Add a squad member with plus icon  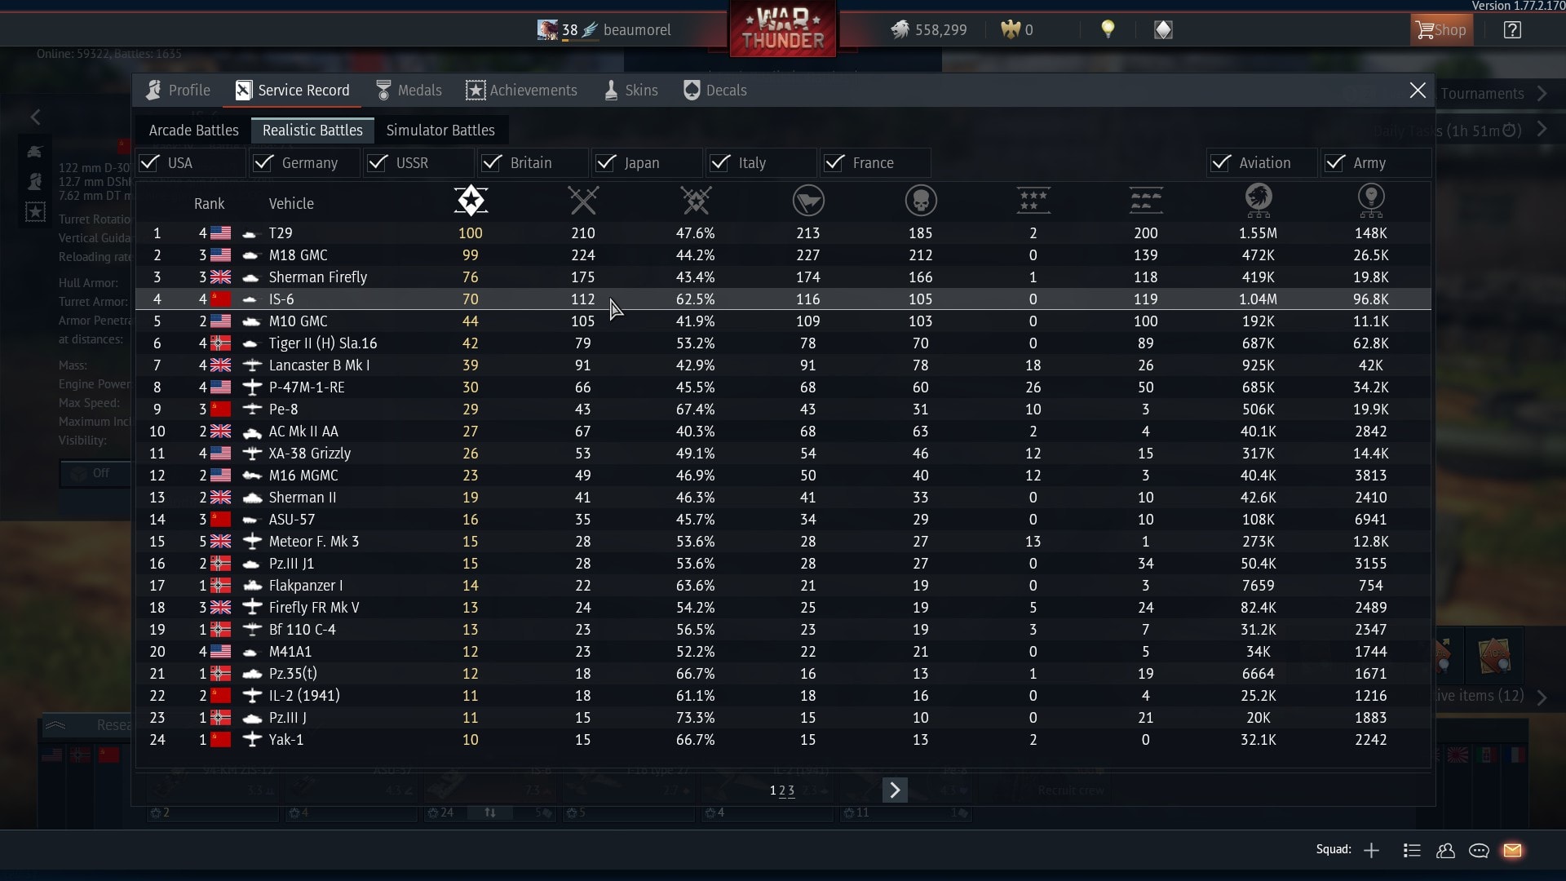1371,850
